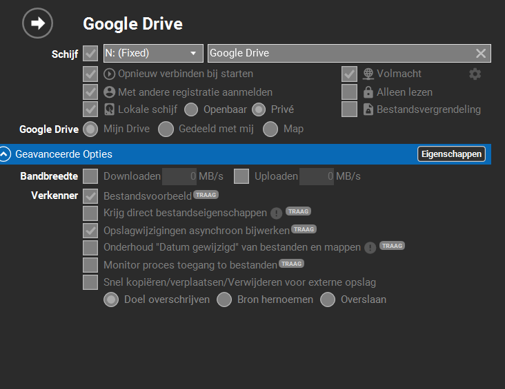
Task: Enable Snel kopiëren/verplaatsen/Verwijderen checkbox
Action: tap(90, 282)
